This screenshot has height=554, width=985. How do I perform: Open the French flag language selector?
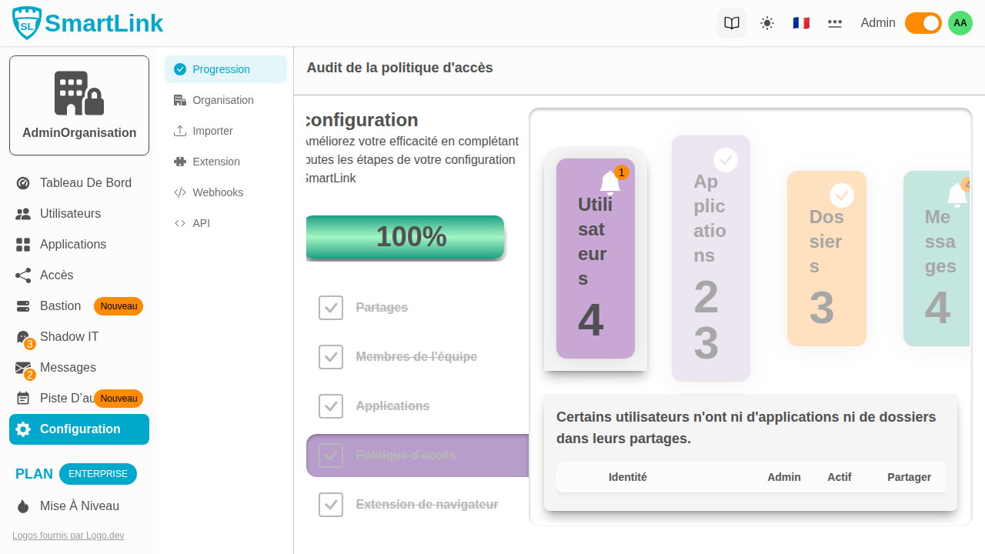[801, 23]
